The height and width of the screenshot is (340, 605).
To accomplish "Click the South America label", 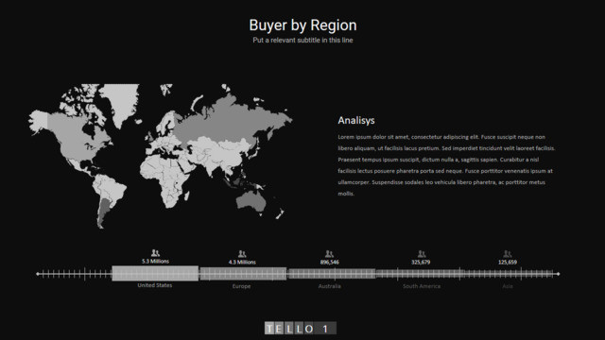I will [422, 286].
